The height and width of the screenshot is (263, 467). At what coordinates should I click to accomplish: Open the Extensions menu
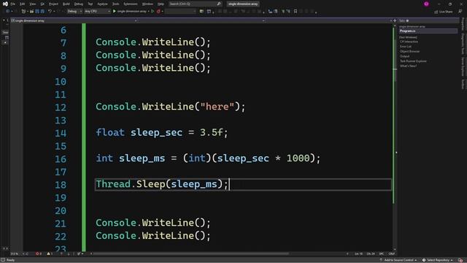131,4
